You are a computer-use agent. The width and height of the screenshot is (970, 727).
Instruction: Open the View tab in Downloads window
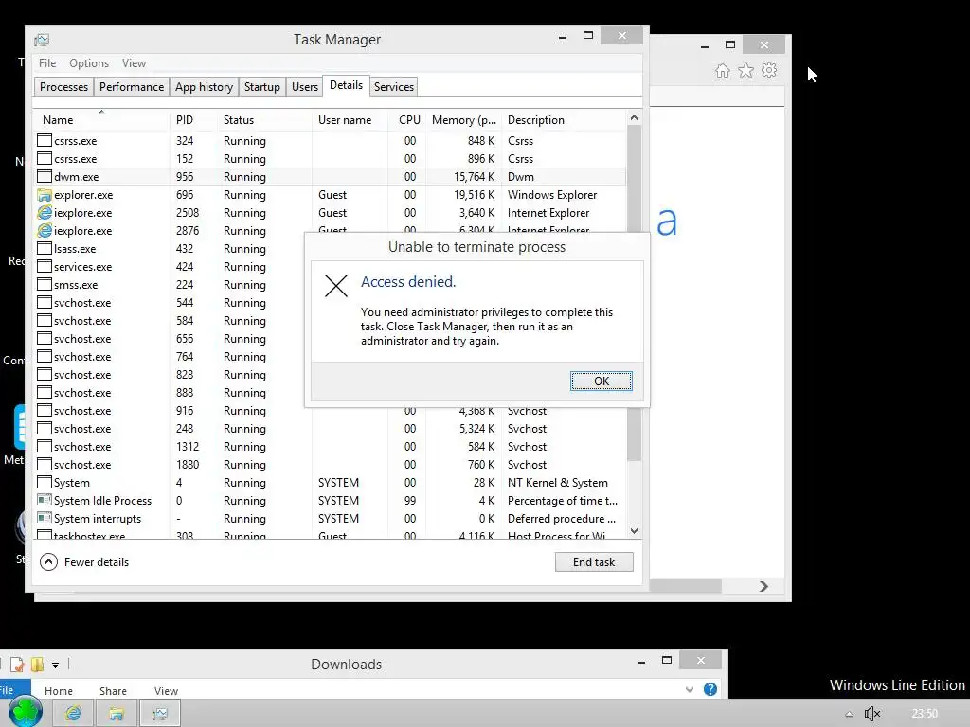tap(167, 690)
